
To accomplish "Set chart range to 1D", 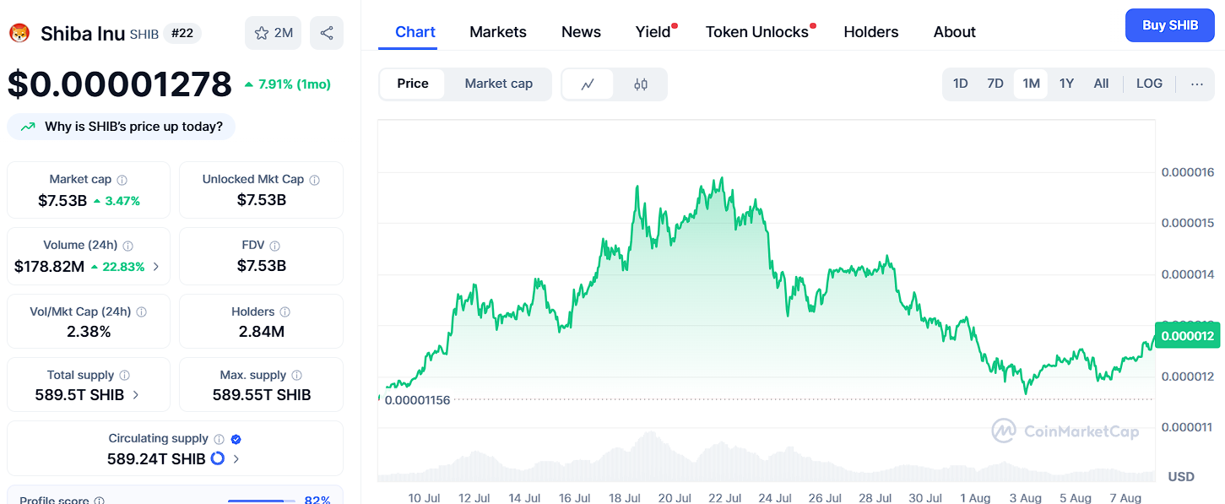I will click(960, 84).
